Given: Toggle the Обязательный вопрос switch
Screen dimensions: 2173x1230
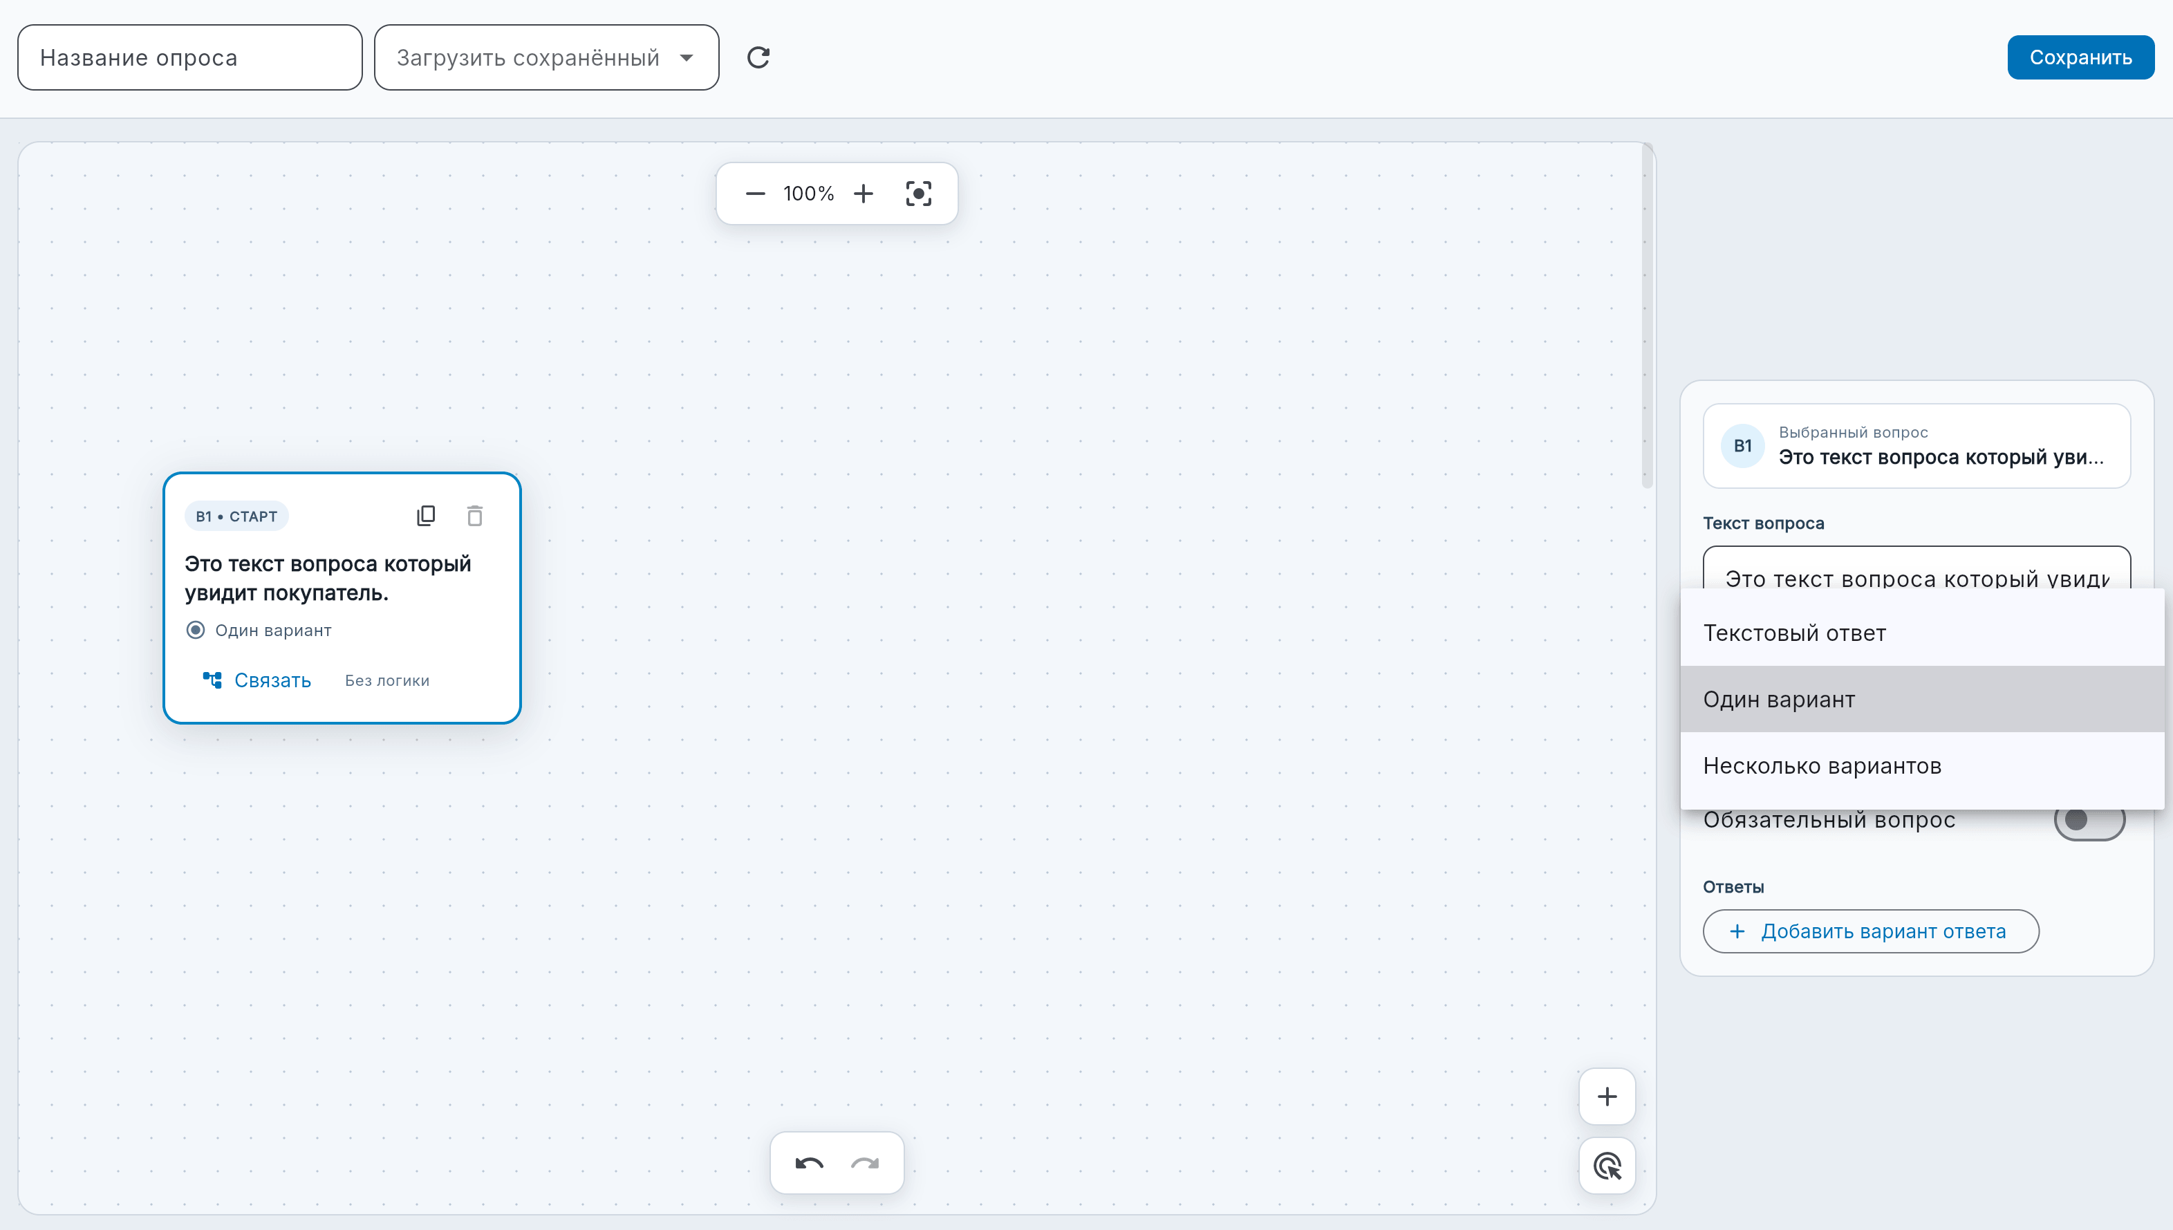Looking at the screenshot, I should tap(2089, 819).
